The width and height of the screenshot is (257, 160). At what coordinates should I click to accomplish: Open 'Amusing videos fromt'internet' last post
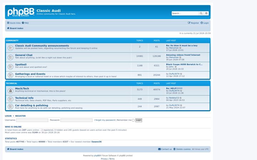click(x=183, y=55)
